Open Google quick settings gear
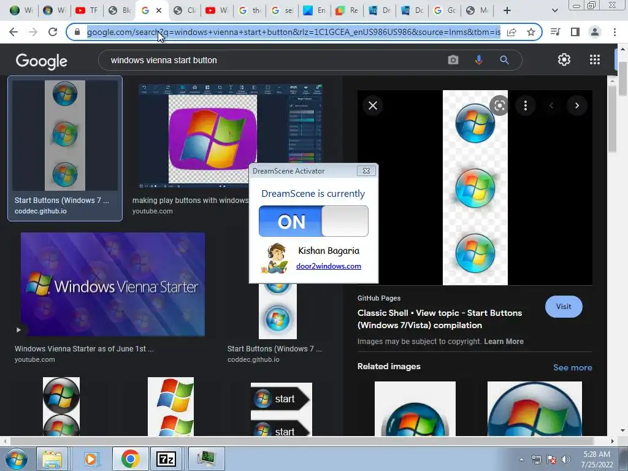 pos(564,59)
